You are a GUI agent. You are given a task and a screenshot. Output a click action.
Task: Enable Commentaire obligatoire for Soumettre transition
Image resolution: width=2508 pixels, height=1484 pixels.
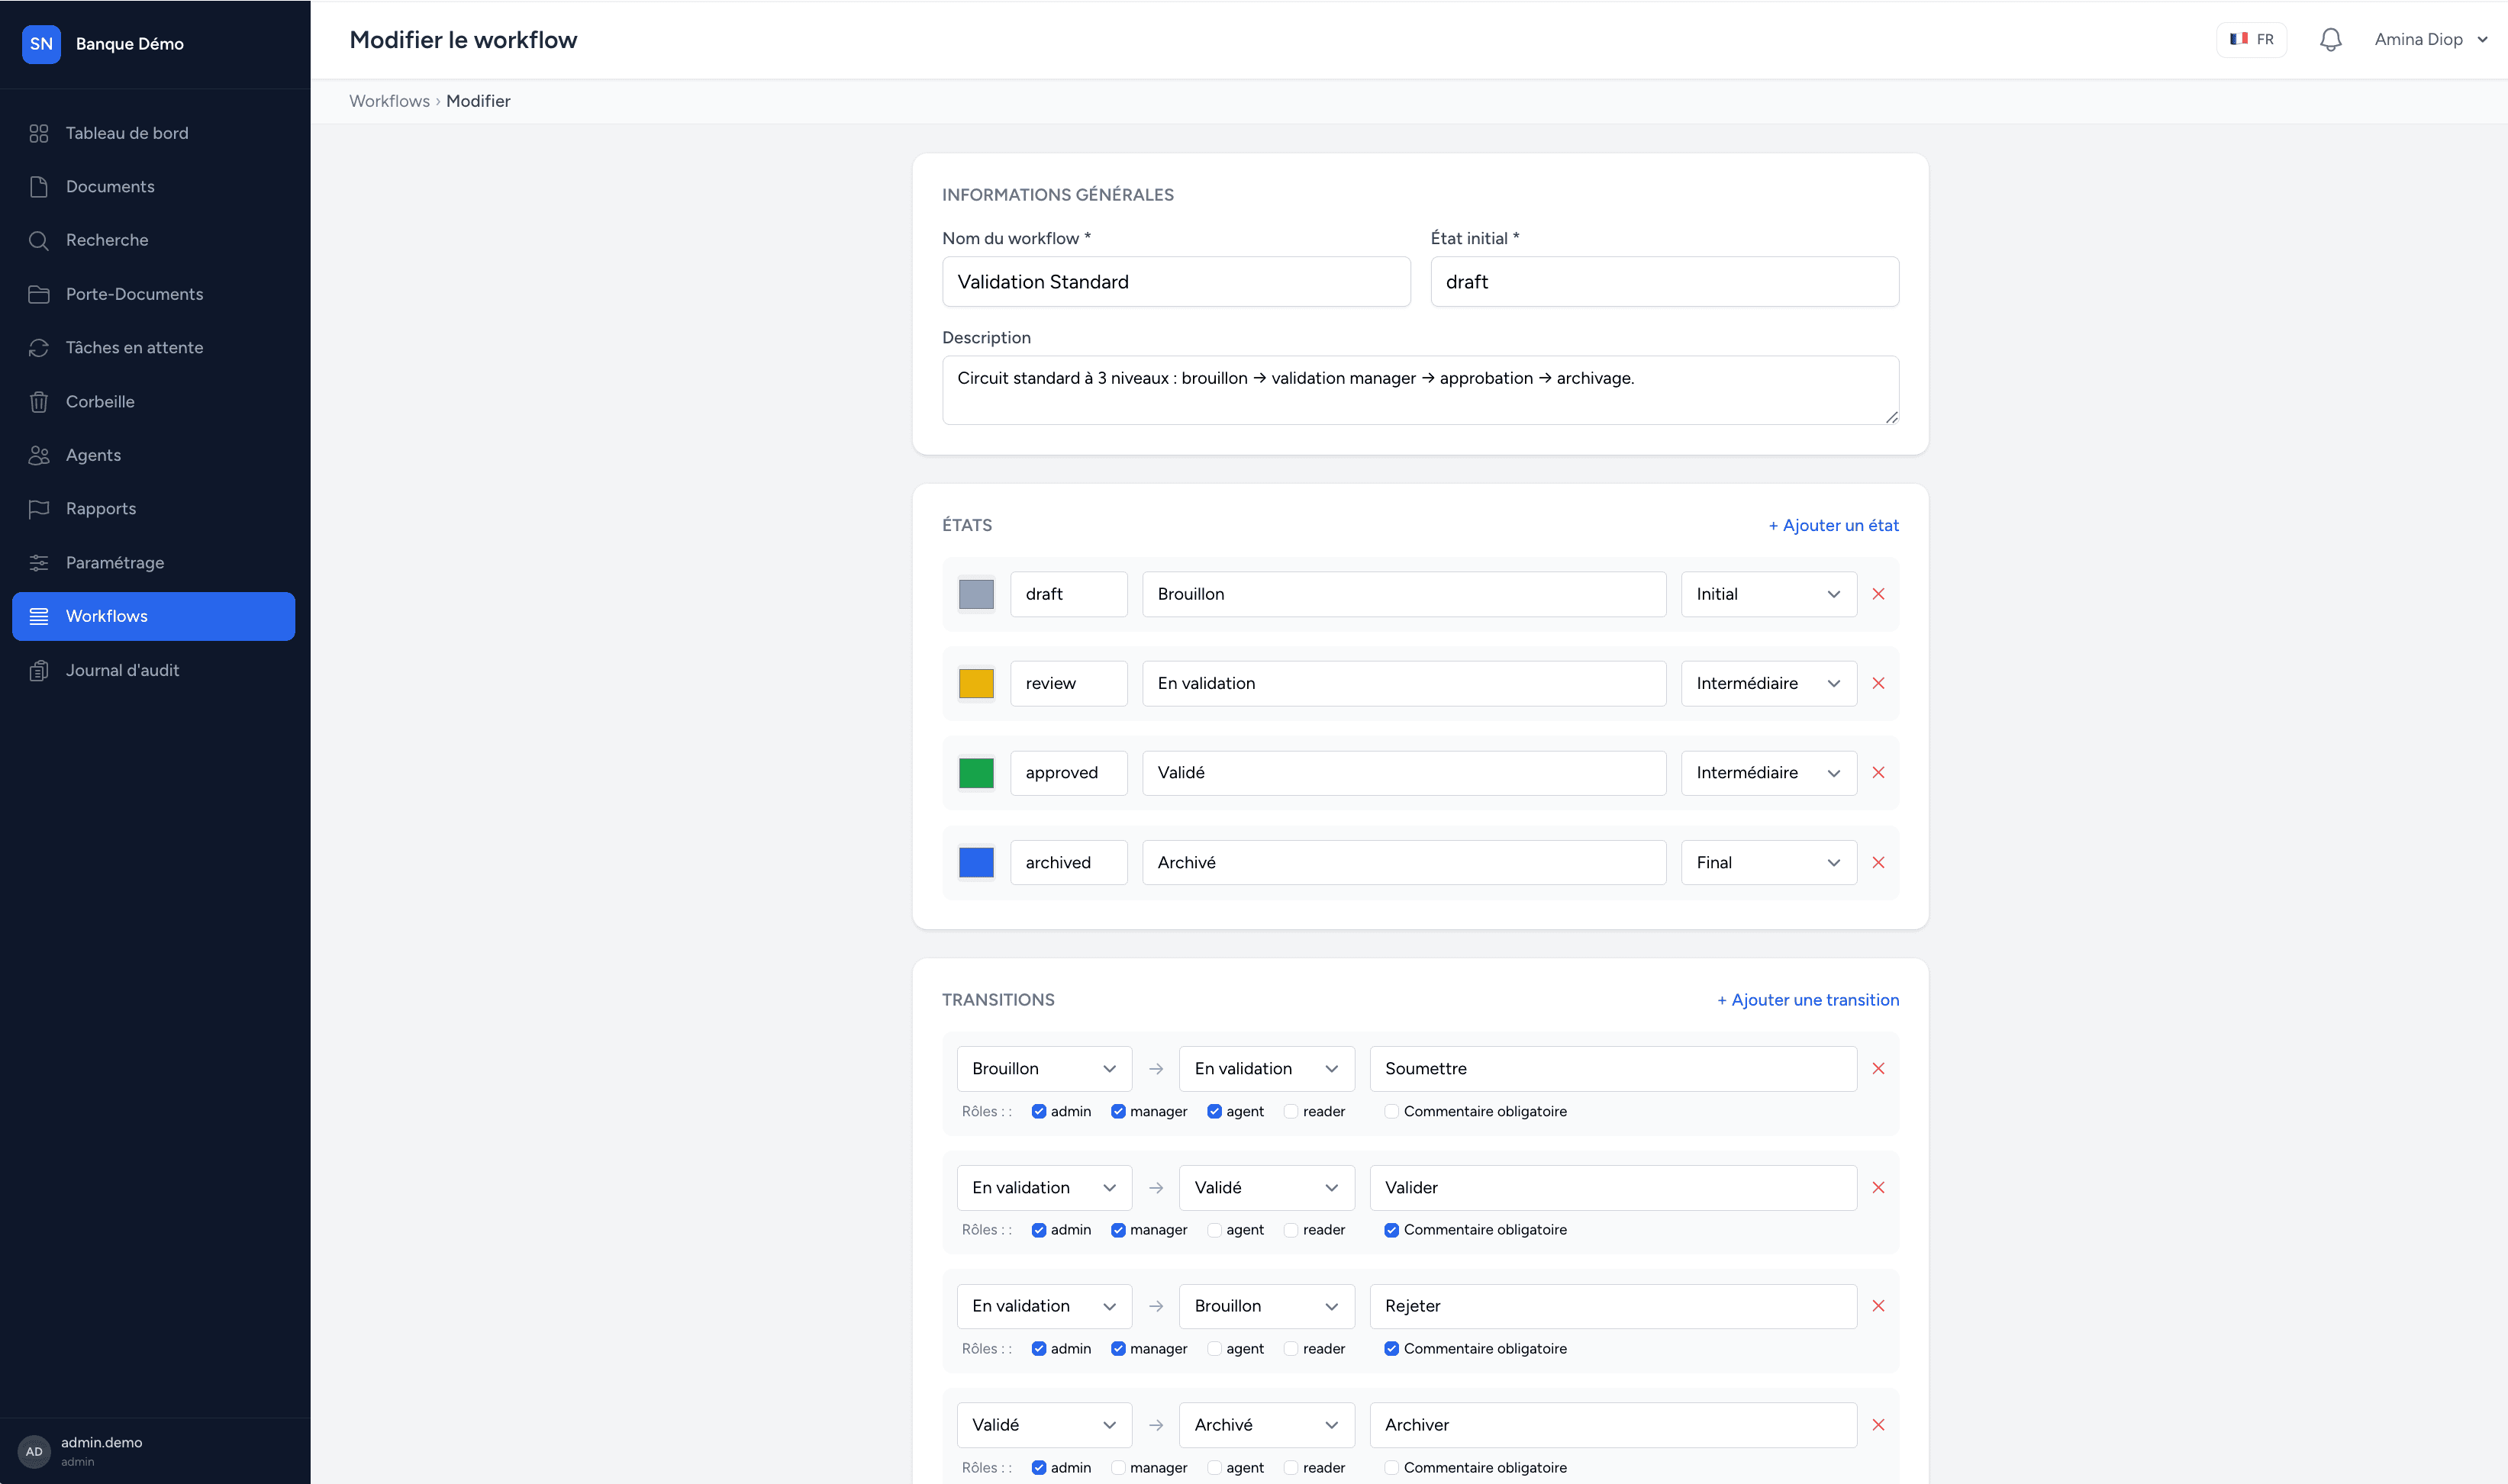point(1391,1111)
